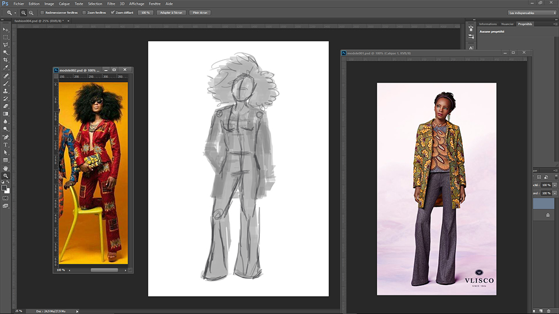Select the Eyedropper tool
The image size is (559, 314).
coord(6,67)
